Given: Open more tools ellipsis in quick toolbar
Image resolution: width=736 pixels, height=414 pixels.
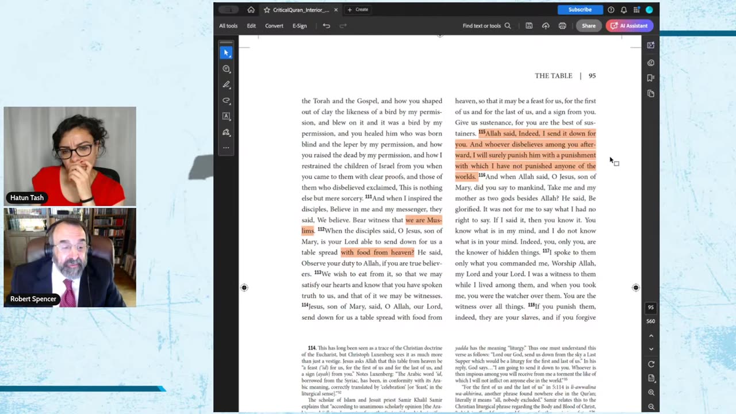Looking at the screenshot, I should 226,148.
